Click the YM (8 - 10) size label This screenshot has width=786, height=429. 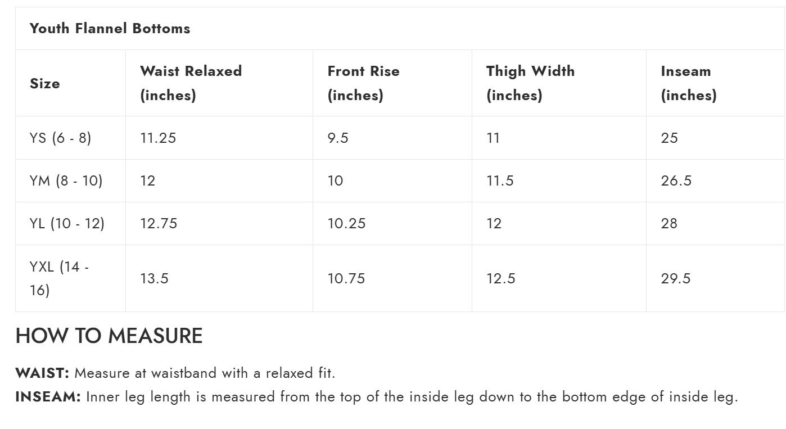tap(66, 180)
